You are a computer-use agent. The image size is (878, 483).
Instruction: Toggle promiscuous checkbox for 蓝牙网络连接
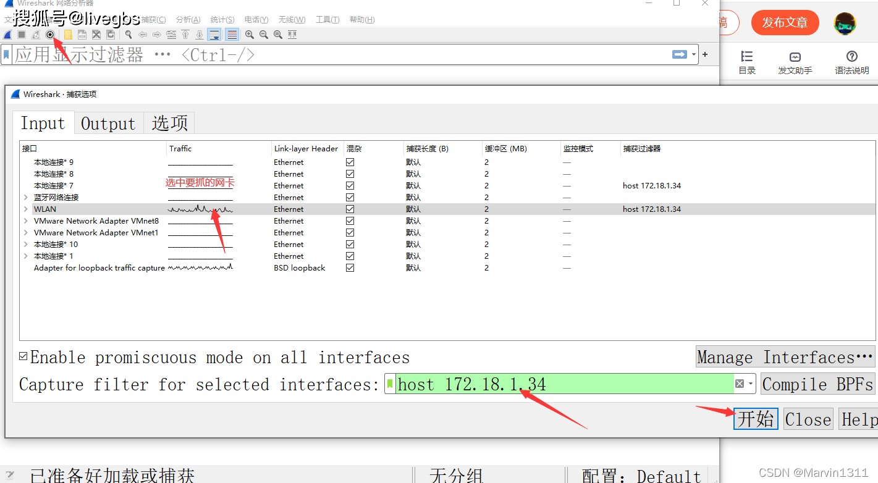350,197
